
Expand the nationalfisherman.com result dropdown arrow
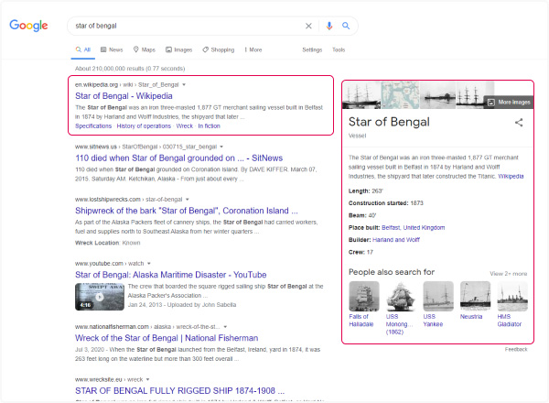(225, 327)
